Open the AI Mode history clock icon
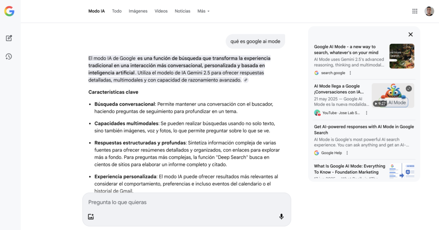Image resolution: width=439 pixels, height=230 pixels. pos(9,57)
